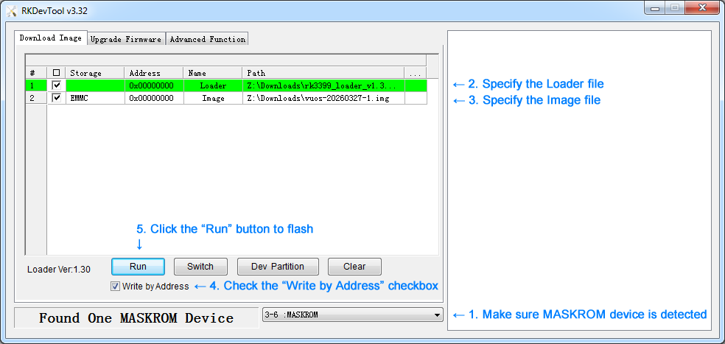Viewport: 725px width, 344px height.
Task: Click the Address column header
Action: coord(153,73)
